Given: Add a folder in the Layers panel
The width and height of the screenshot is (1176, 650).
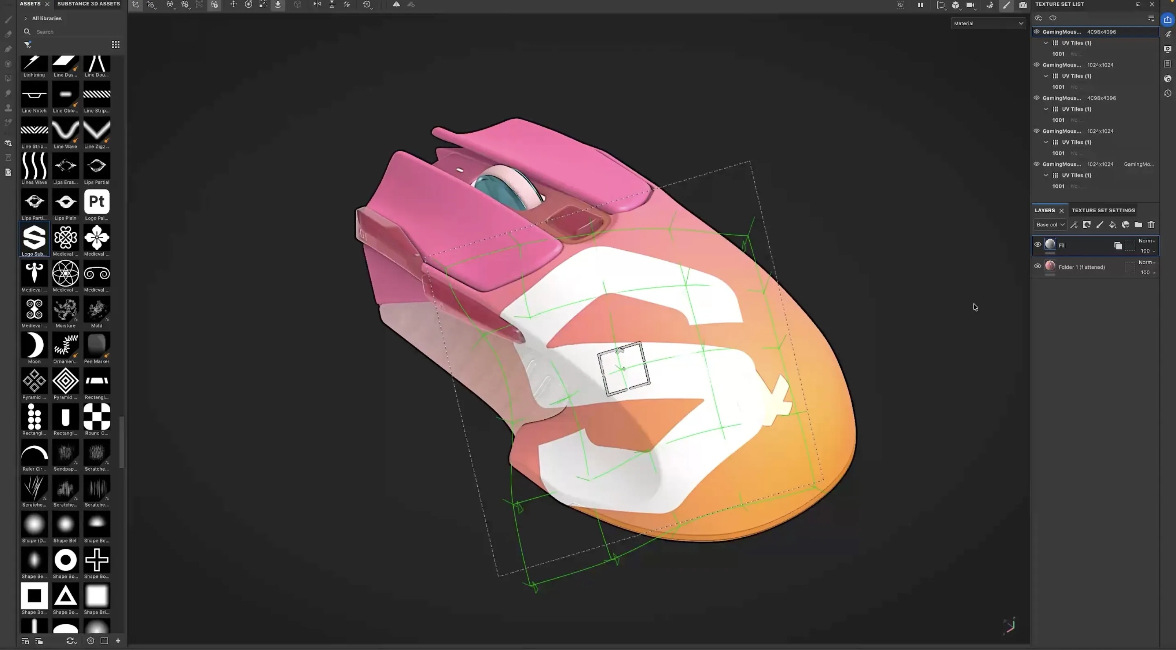Looking at the screenshot, I should [x=1138, y=225].
